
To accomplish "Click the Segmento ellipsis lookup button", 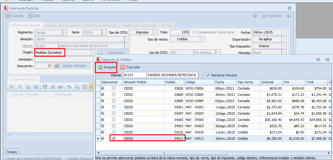I will coord(65,32).
